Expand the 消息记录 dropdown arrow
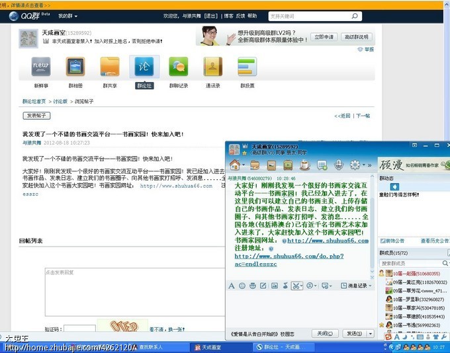This screenshot has width=450, height=353. coord(370,286)
